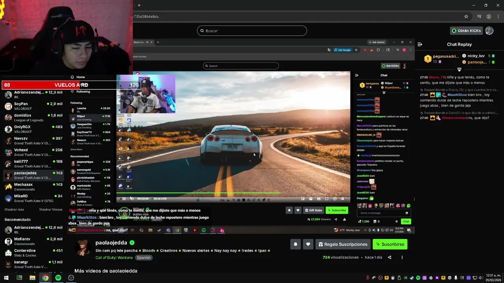Collapse list with Mostrar Menos
Image resolution: width=504 pixels, height=283 pixels.
51,209
